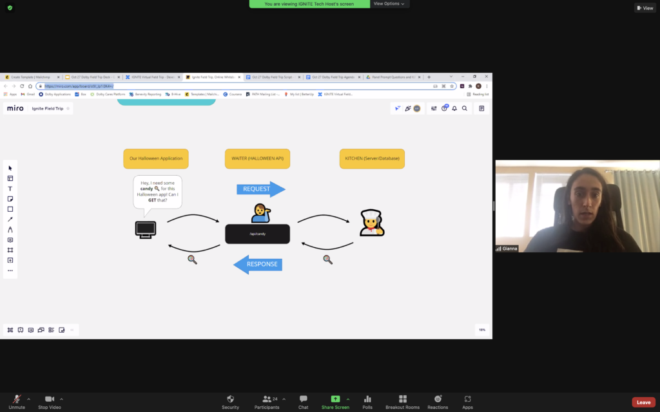Open Zoom Breakout Rooms

coord(402,402)
